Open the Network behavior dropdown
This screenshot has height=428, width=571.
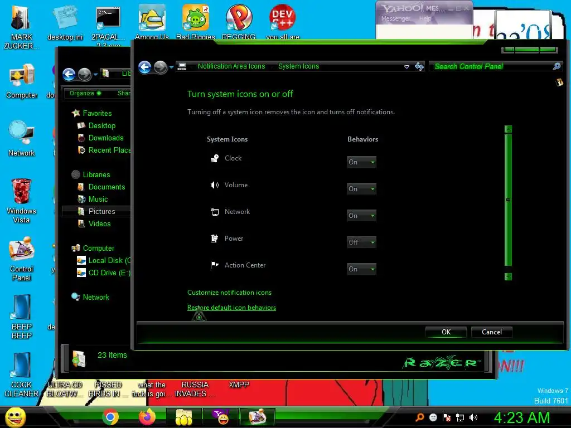361,216
